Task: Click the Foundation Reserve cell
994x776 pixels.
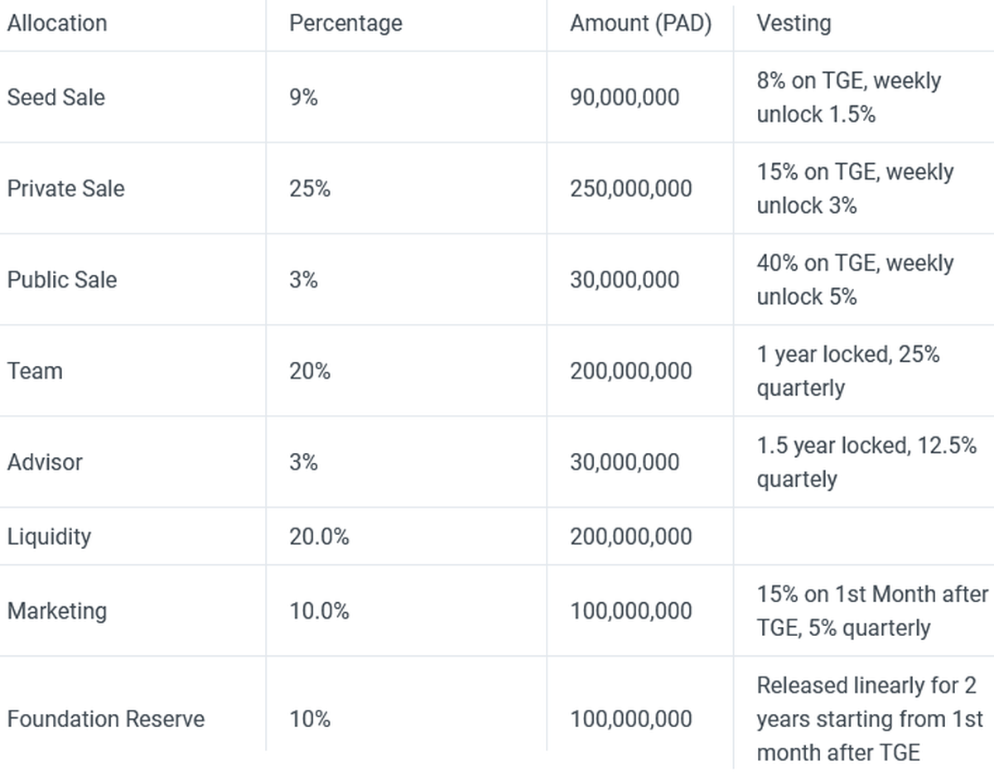Action: coord(106,719)
